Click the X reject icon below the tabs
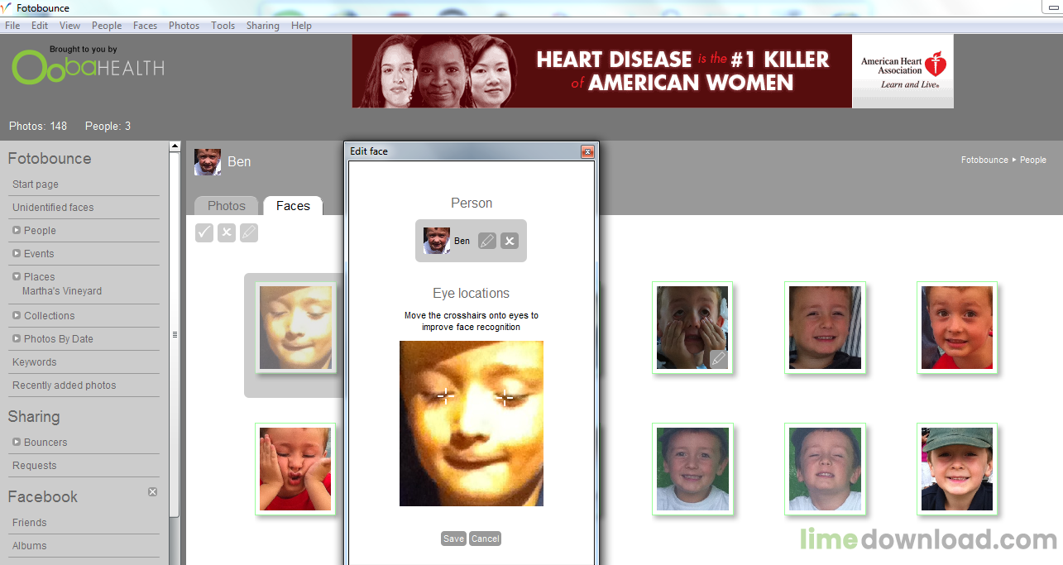Image resolution: width=1063 pixels, height=565 pixels. (x=227, y=233)
